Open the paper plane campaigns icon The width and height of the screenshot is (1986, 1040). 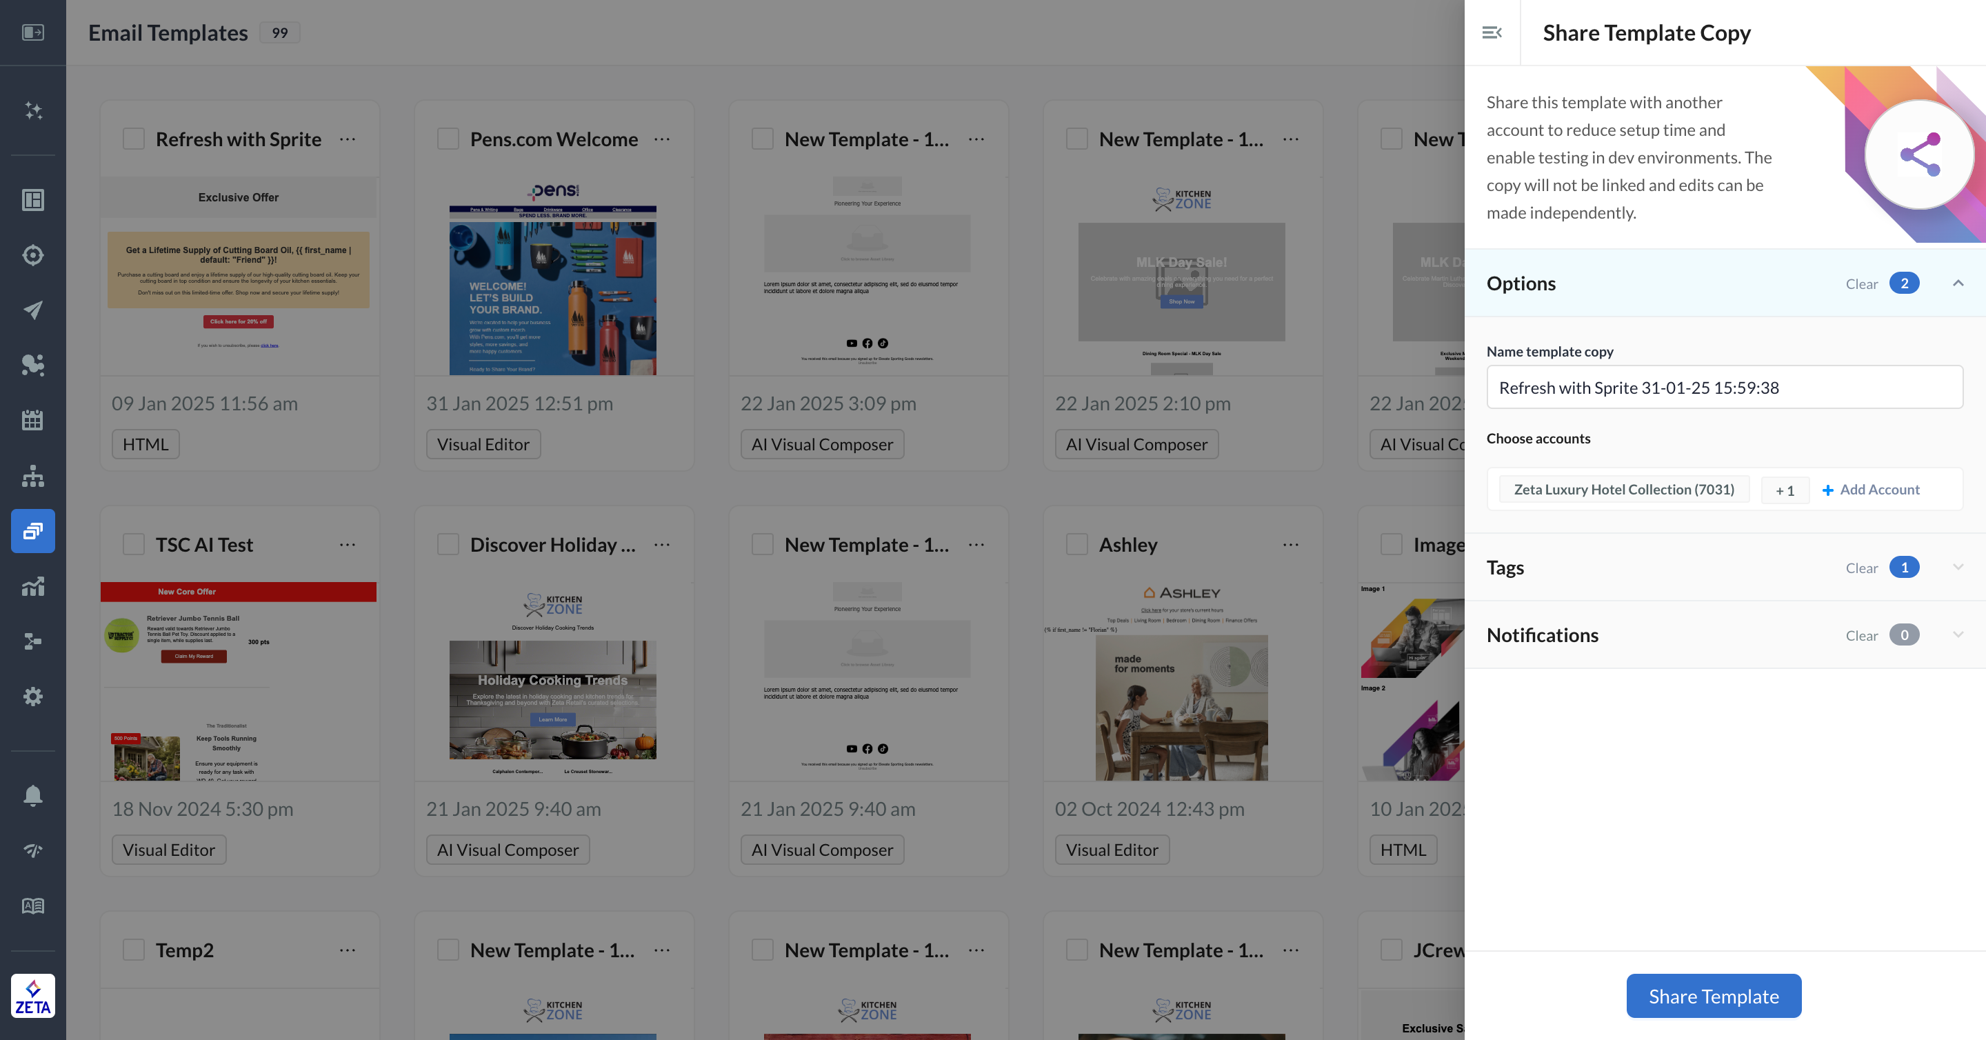32,310
